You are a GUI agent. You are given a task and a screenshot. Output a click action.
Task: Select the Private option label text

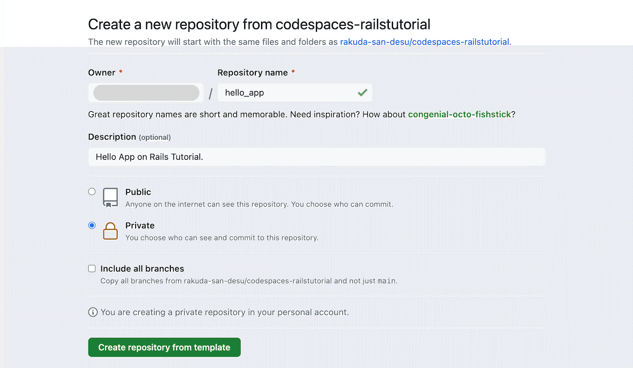(x=140, y=225)
